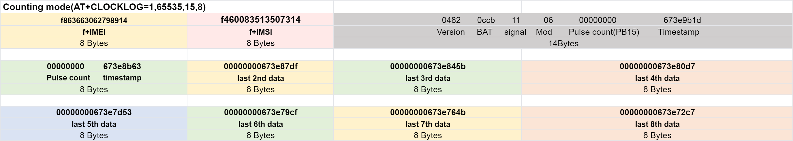Screen dimensions: 793x141
Task: Select the 00000000673e72c7 cell
Action: pos(657,112)
